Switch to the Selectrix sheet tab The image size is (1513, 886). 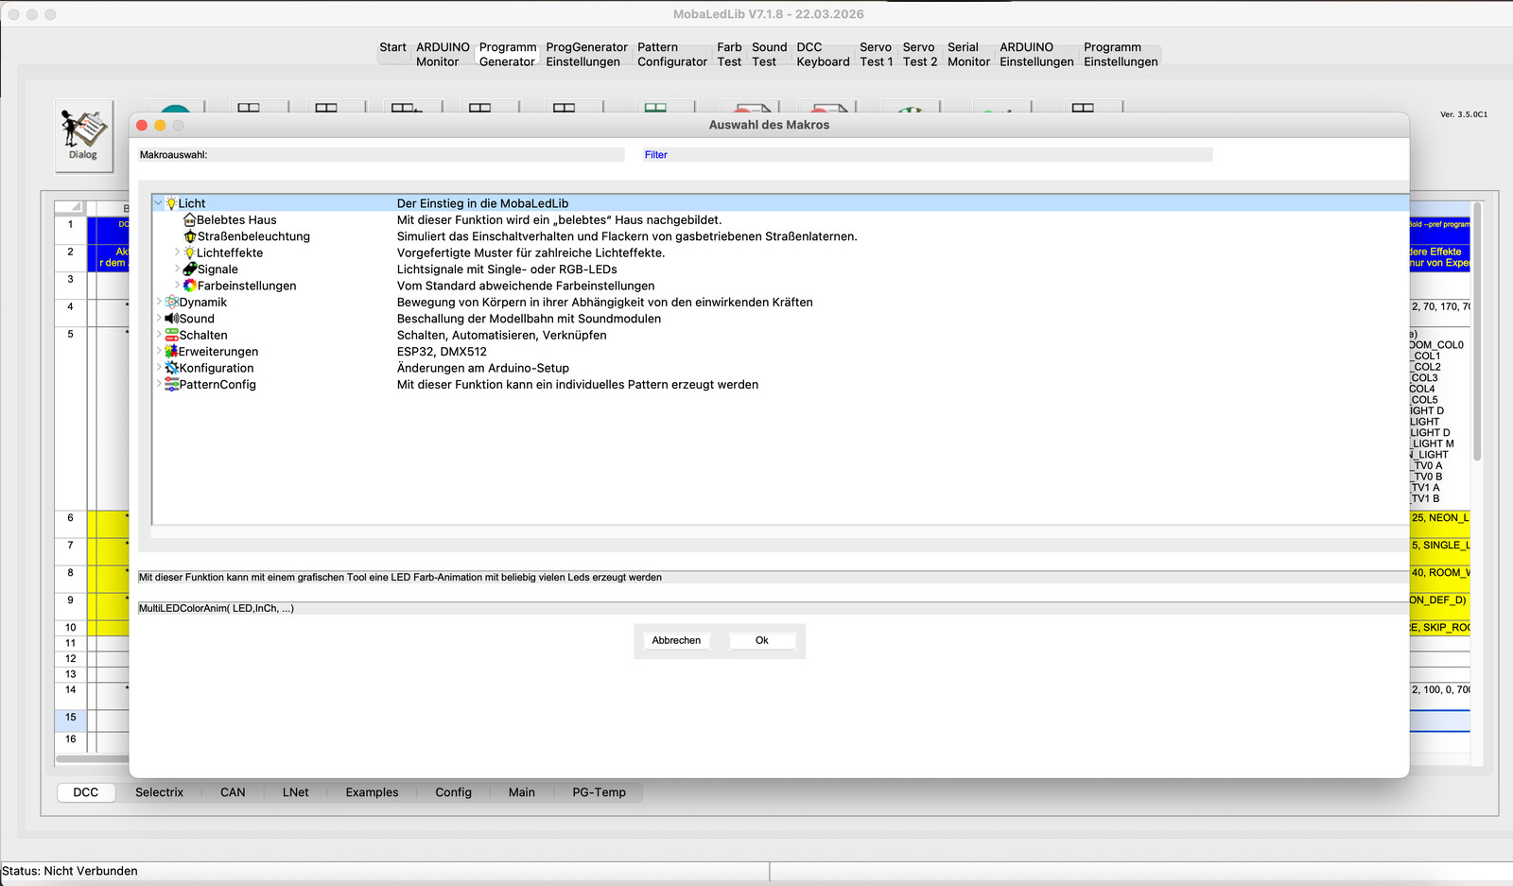click(x=159, y=792)
